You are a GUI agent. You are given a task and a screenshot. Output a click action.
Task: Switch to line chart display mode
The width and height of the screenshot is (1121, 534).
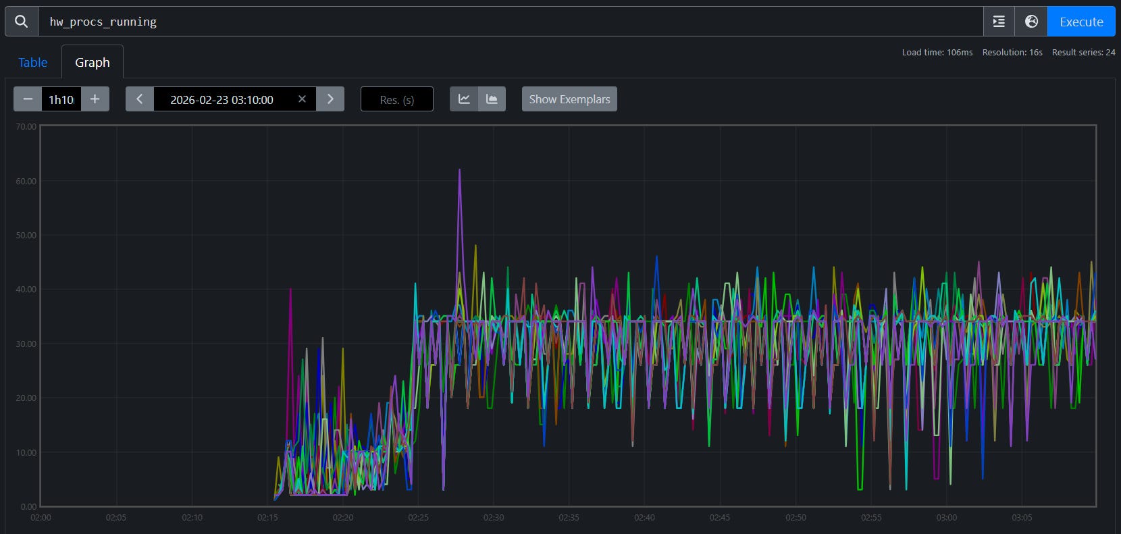pos(464,99)
